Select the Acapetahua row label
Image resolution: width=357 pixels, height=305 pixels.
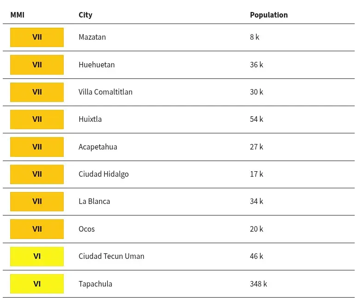tap(98, 147)
